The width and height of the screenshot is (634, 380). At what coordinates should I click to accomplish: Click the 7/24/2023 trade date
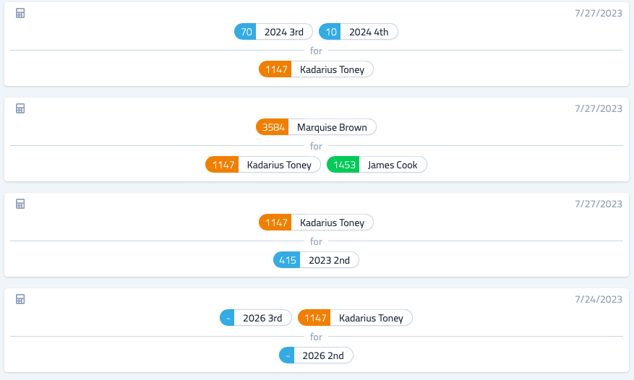coord(599,300)
